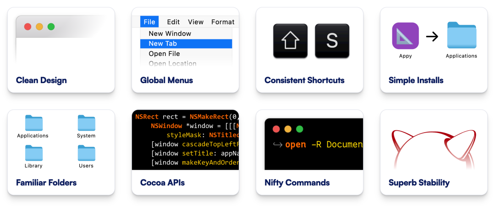
Task: Click the Cocoa APIs code snippet
Action: click(185, 139)
